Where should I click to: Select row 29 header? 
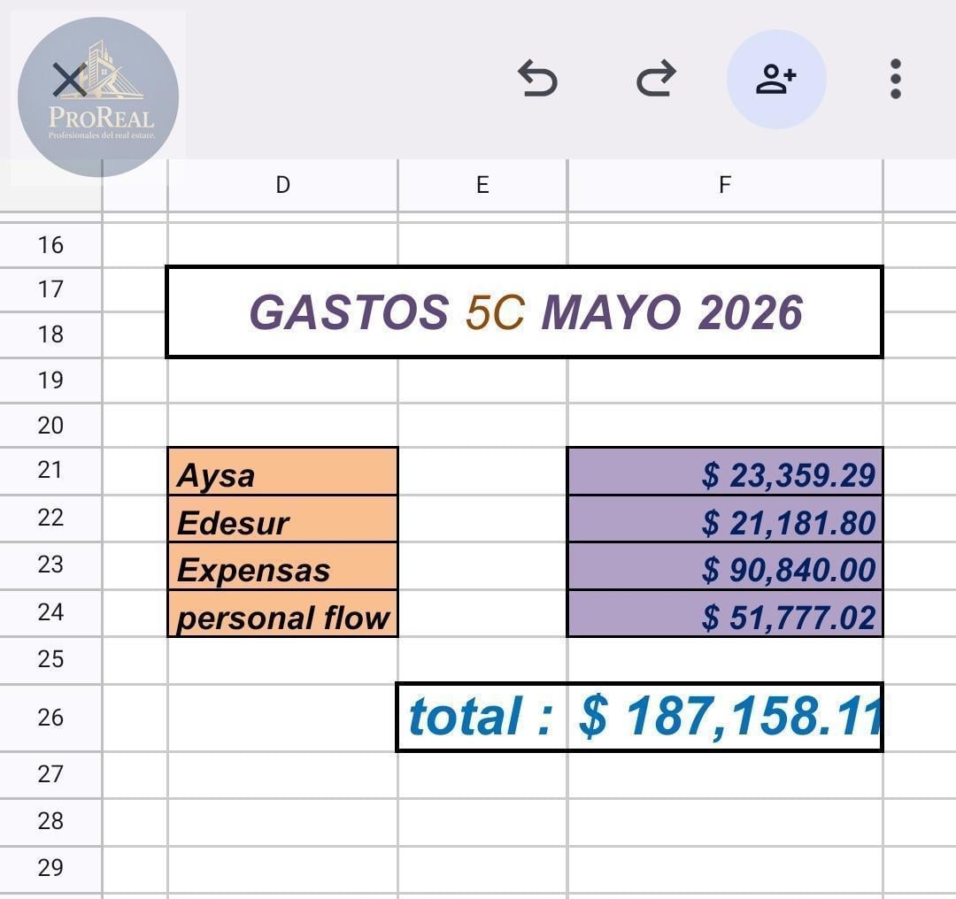[x=50, y=869]
